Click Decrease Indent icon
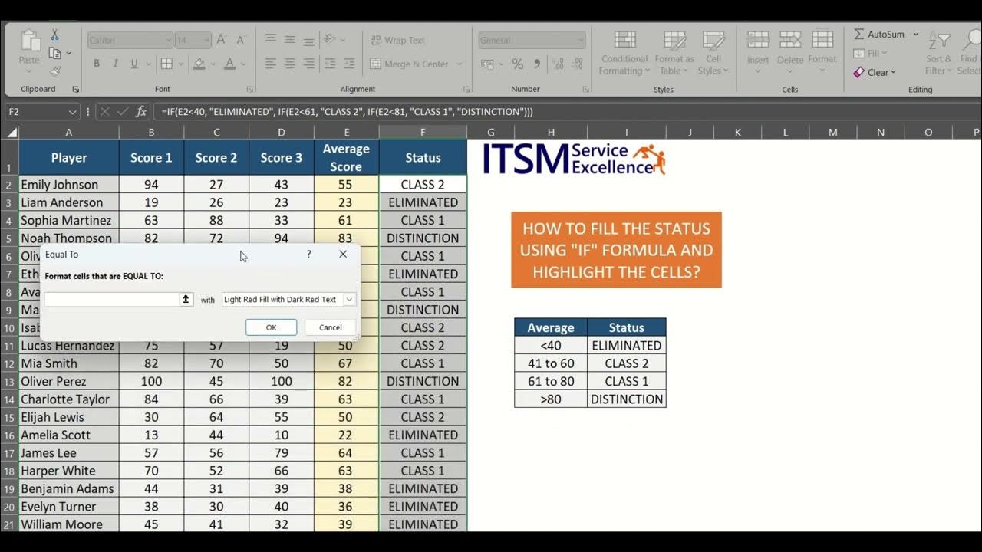The height and width of the screenshot is (552, 982). 329,64
